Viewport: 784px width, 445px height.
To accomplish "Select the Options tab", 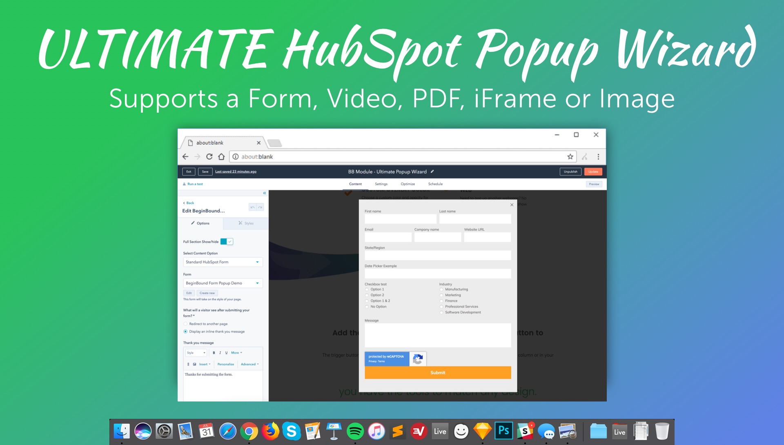I will tap(200, 223).
